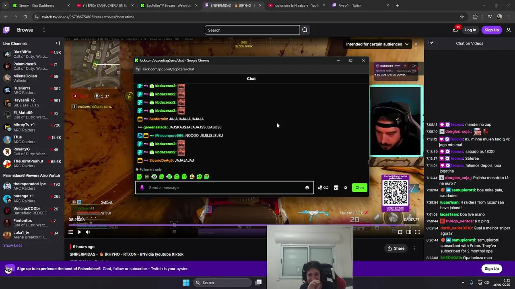Focus the Twitch search input field
The height and width of the screenshot is (289, 515).
coord(252,30)
